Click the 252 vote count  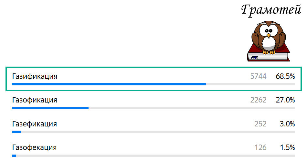(260, 124)
